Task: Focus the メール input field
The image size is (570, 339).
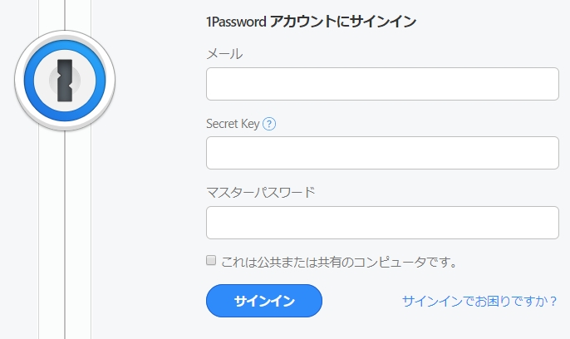Action: pyautogui.click(x=382, y=84)
